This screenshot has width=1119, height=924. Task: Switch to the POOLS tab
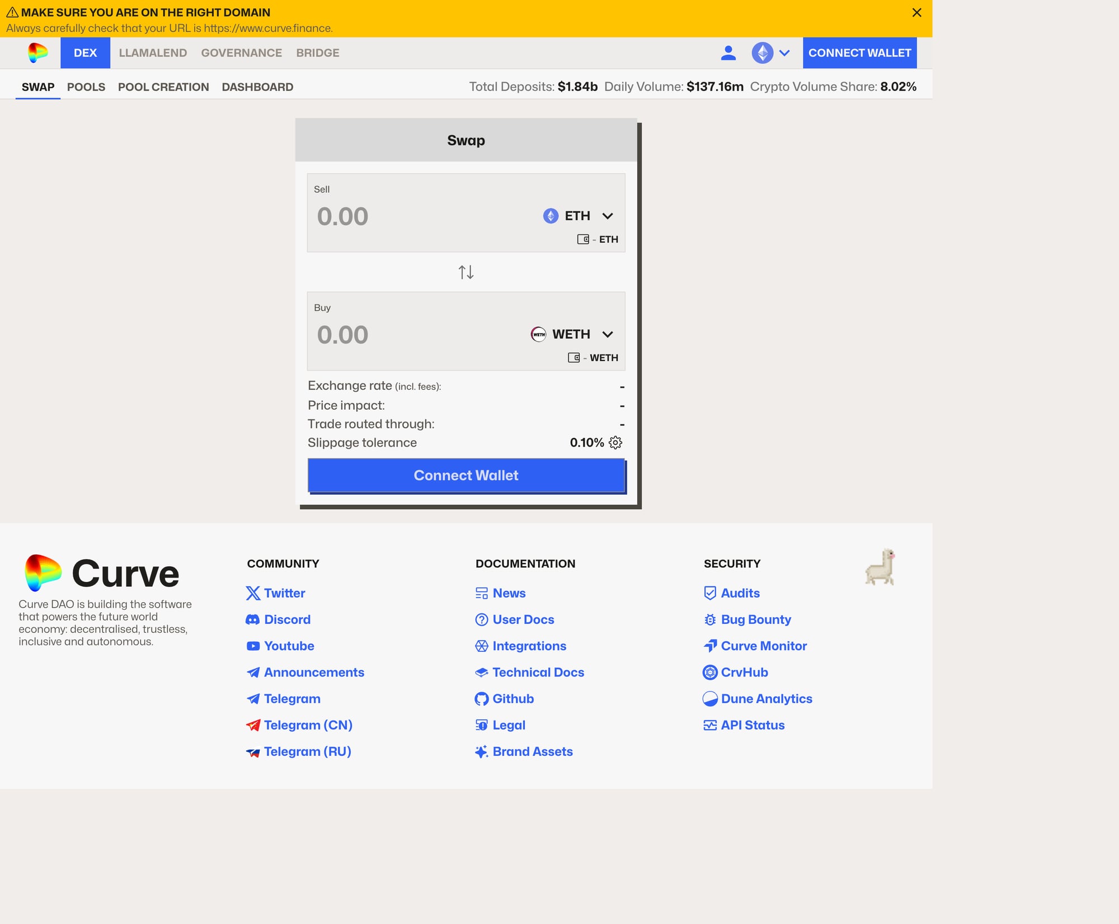[x=86, y=87]
